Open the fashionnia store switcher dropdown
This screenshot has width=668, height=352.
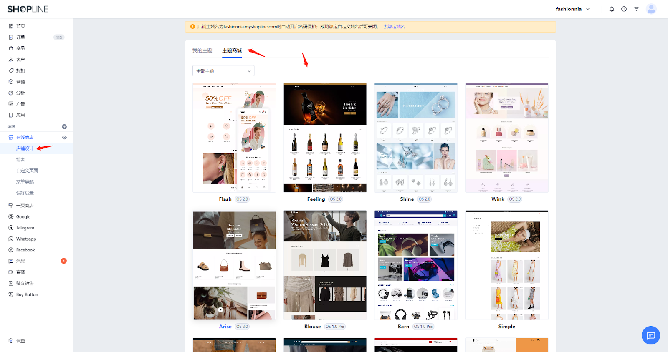572,9
